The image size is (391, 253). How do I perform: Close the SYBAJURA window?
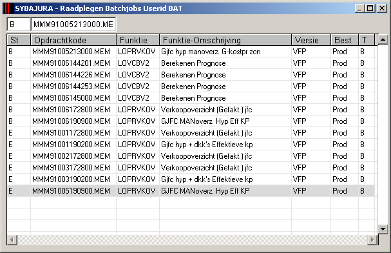click(382, 8)
